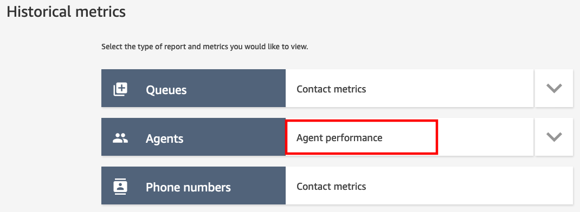
Task: Select the Agents category label
Action: pos(165,139)
